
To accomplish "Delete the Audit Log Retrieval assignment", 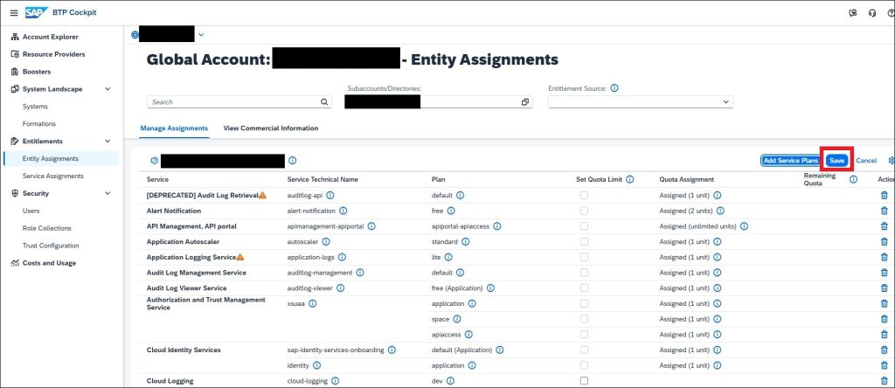I will 885,195.
